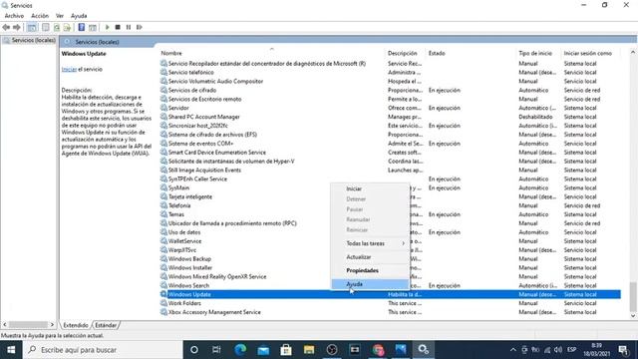Go back using the toolbar back arrow
Screen dimensions: 638x359
point(6,27)
